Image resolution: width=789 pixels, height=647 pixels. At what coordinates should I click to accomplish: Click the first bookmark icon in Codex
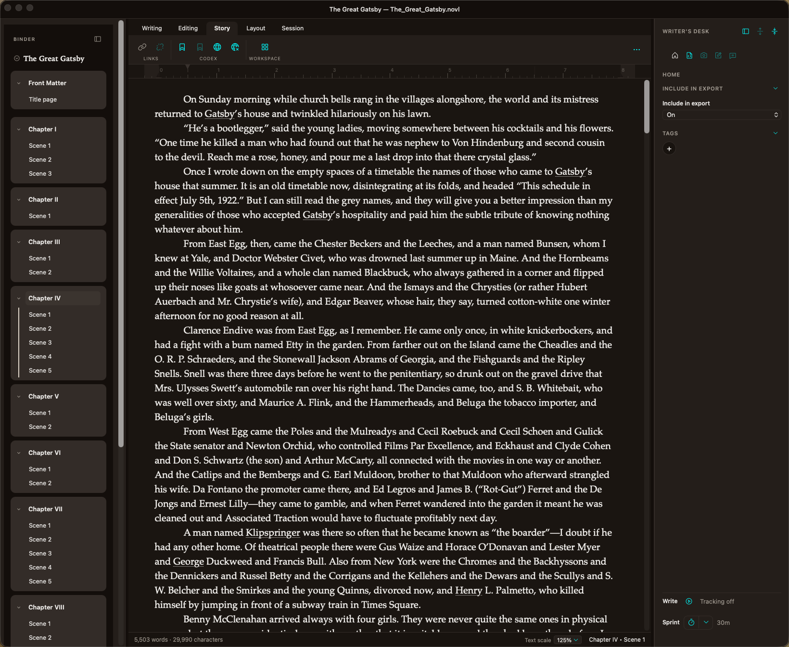(182, 47)
